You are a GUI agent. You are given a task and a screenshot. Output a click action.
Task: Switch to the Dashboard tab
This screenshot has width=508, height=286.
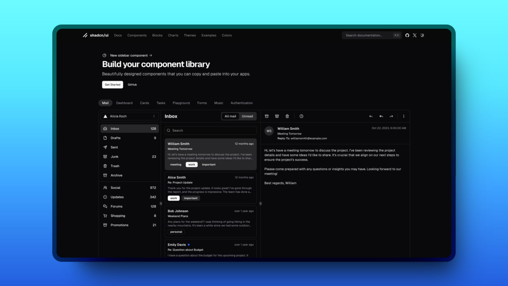pyautogui.click(x=125, y=103)
